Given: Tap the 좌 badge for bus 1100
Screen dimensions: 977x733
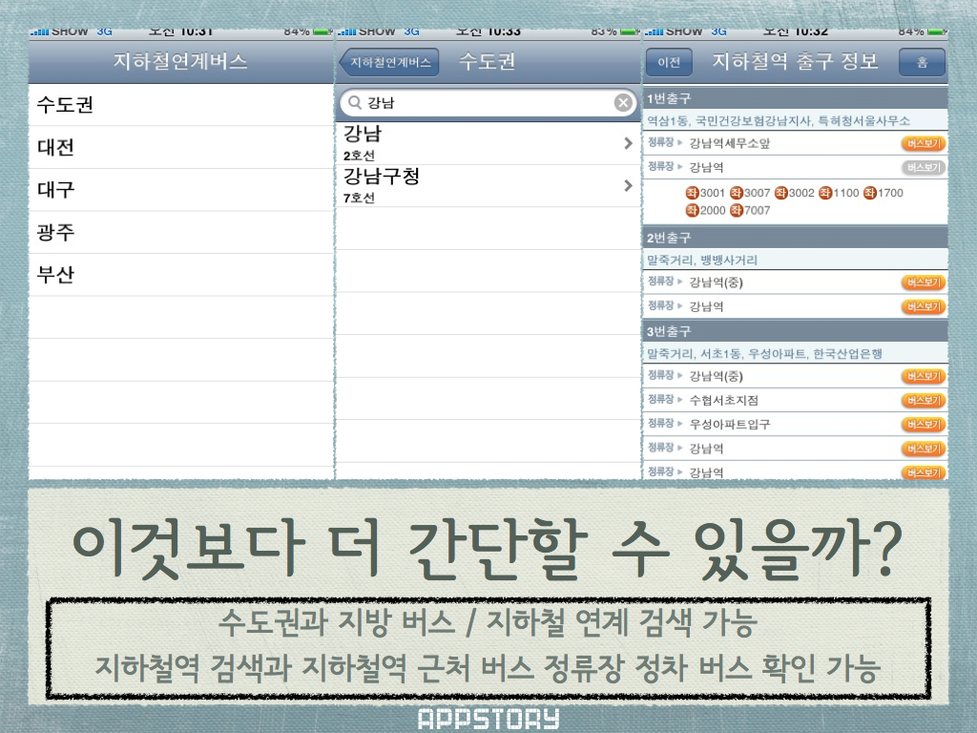Looking at the screenshot, I should point(825,193).
